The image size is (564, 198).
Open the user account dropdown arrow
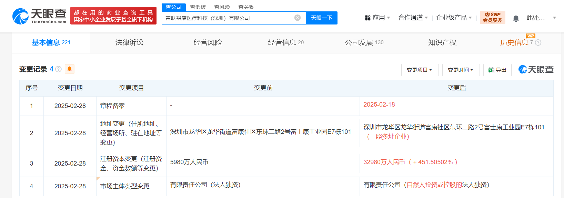point(554,18)
